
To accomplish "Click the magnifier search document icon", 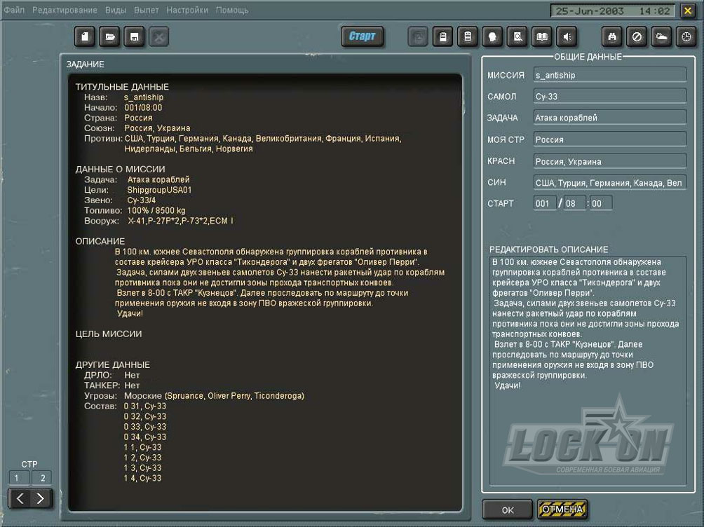I will 518,37.
